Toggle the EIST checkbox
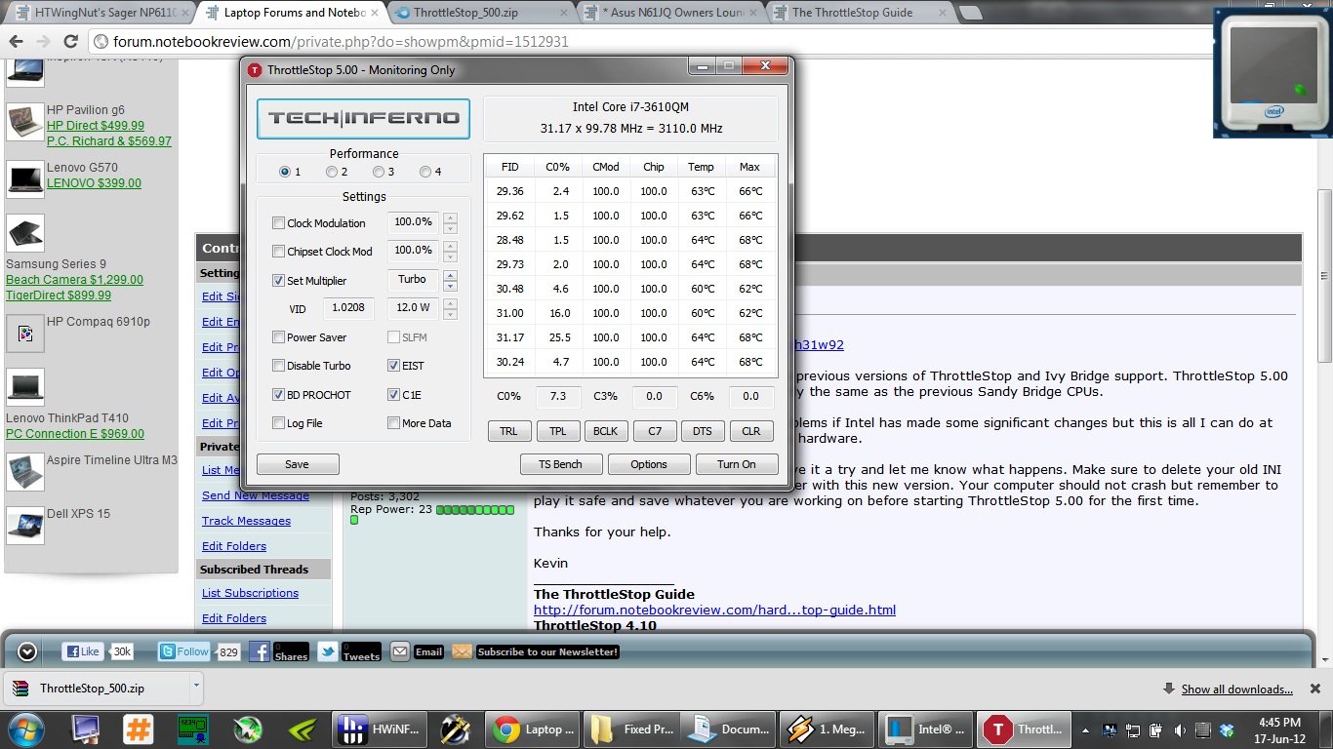Image resolution: width=1333 pixels, height=749 pixels. [393, 366]
